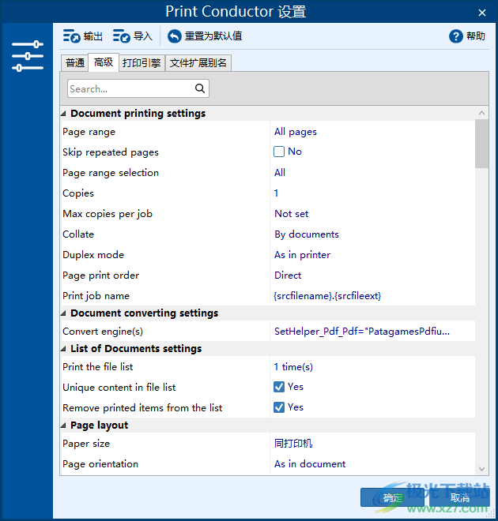Switch to the 普通 tab

pos(75,63)
